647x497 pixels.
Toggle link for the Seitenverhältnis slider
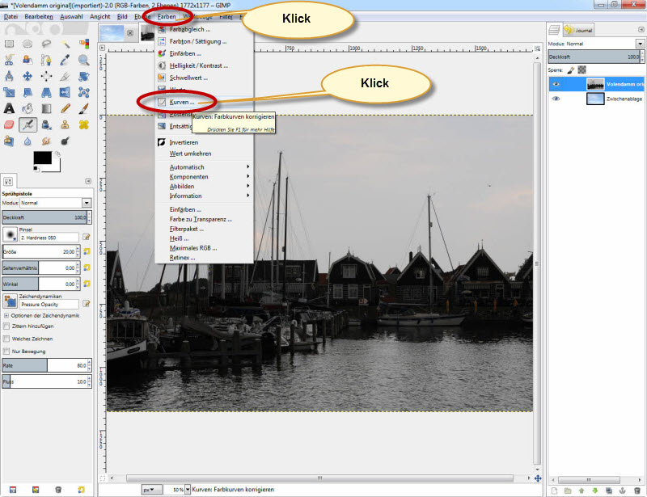click(x=87, y=267)
